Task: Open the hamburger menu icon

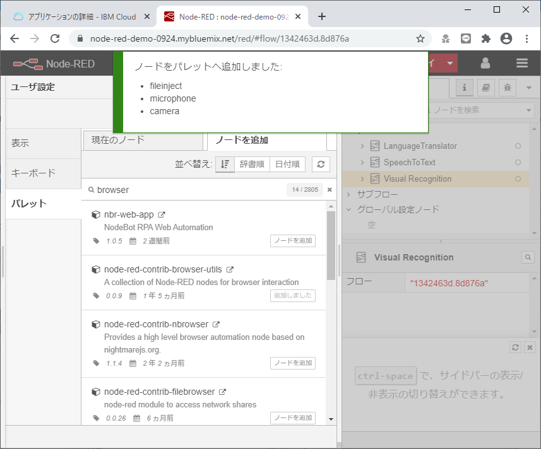Action: point(522,63)
